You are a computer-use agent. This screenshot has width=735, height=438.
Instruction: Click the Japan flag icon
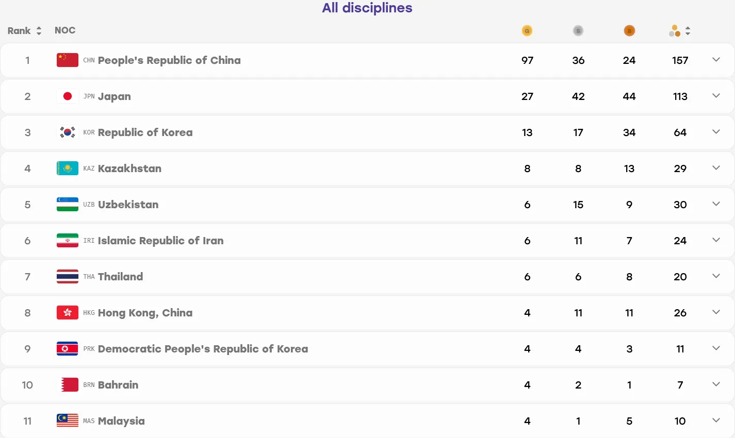(68, 96)
